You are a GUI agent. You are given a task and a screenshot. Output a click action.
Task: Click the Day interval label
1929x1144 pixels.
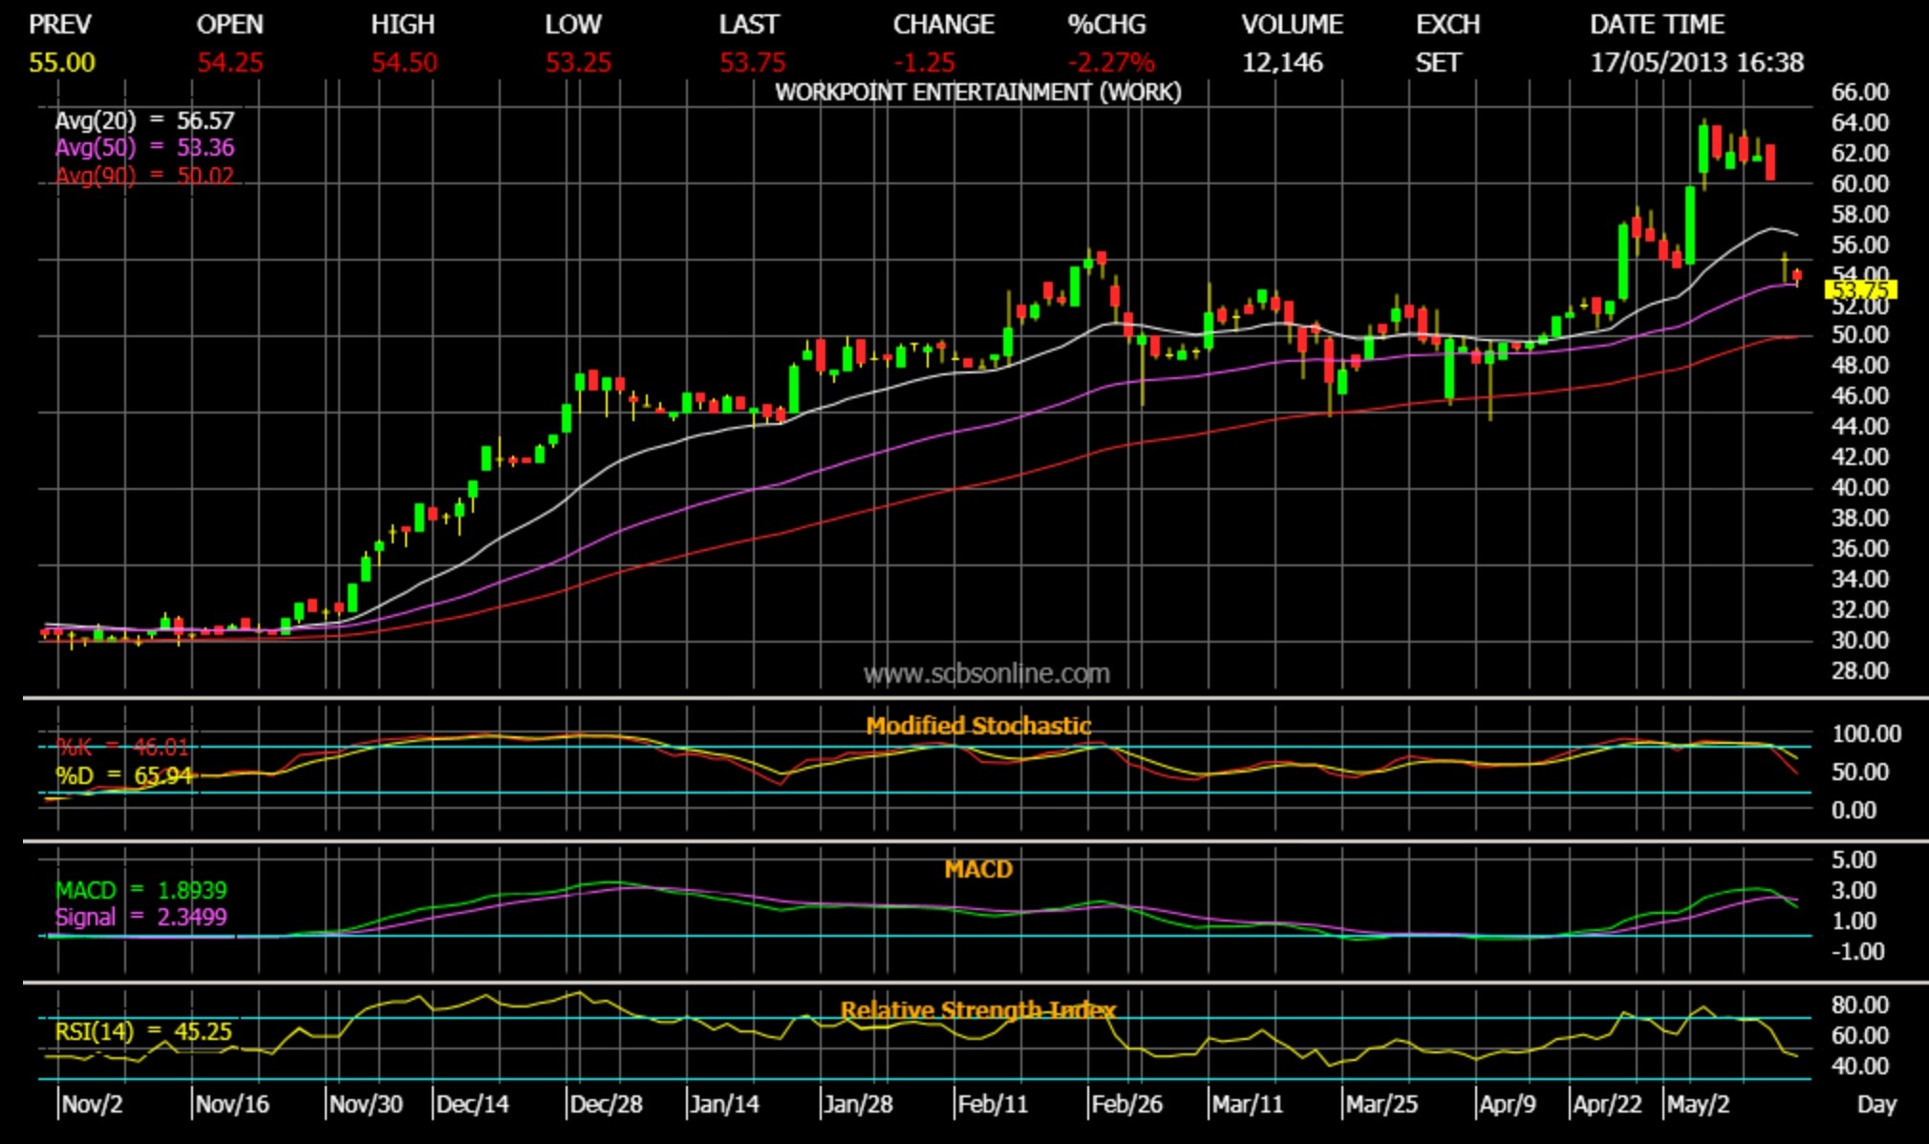click(x=1876, y=1105)
